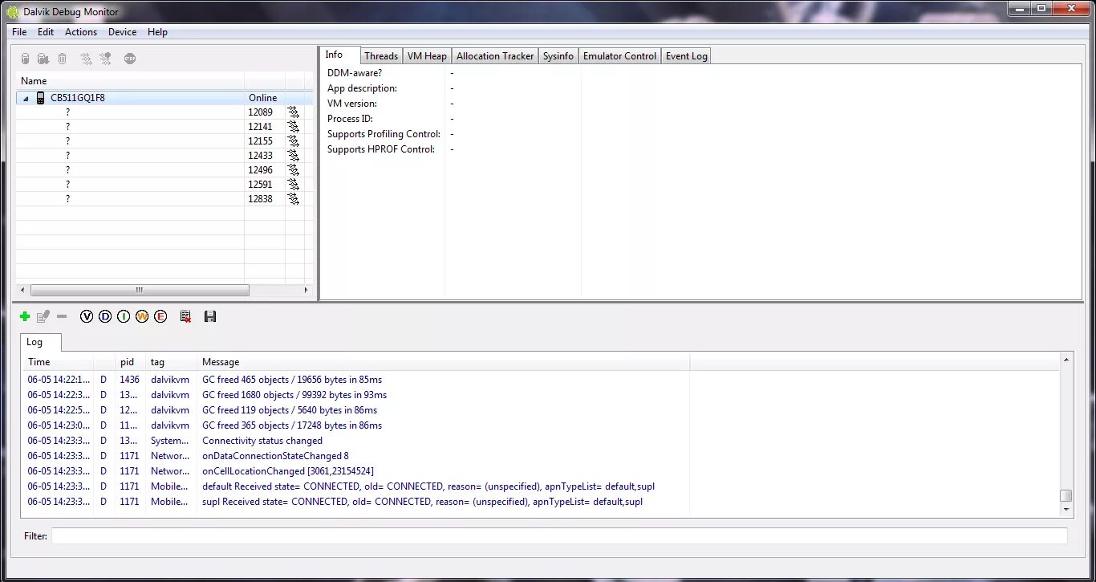The width and height of the screenshot is (1096, 582).
Task: Click the tag column header in log
Action: 171,362
